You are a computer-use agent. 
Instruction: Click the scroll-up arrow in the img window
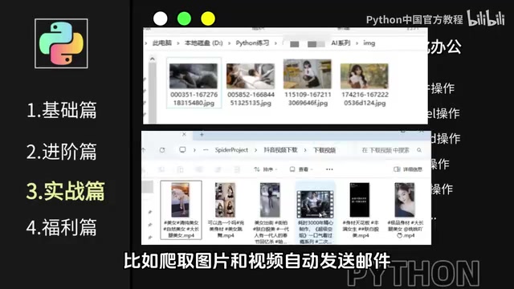click(152, 59)
